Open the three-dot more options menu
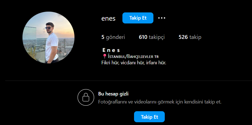The image size is (252, 125). 162,18
